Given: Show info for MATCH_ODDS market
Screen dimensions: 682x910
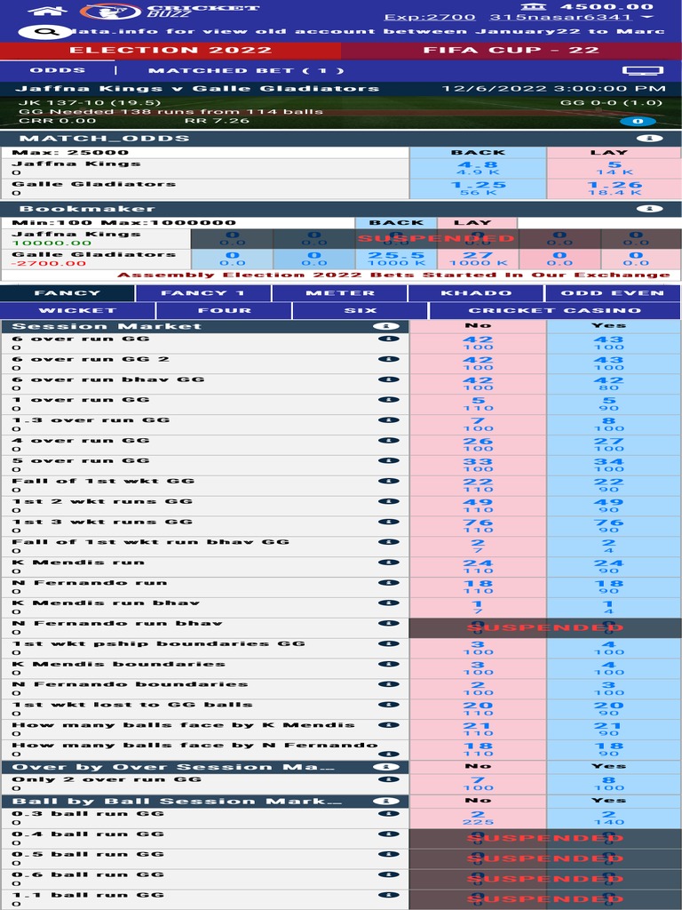Looking at the screenshot, I should click(x=649, y=139).
